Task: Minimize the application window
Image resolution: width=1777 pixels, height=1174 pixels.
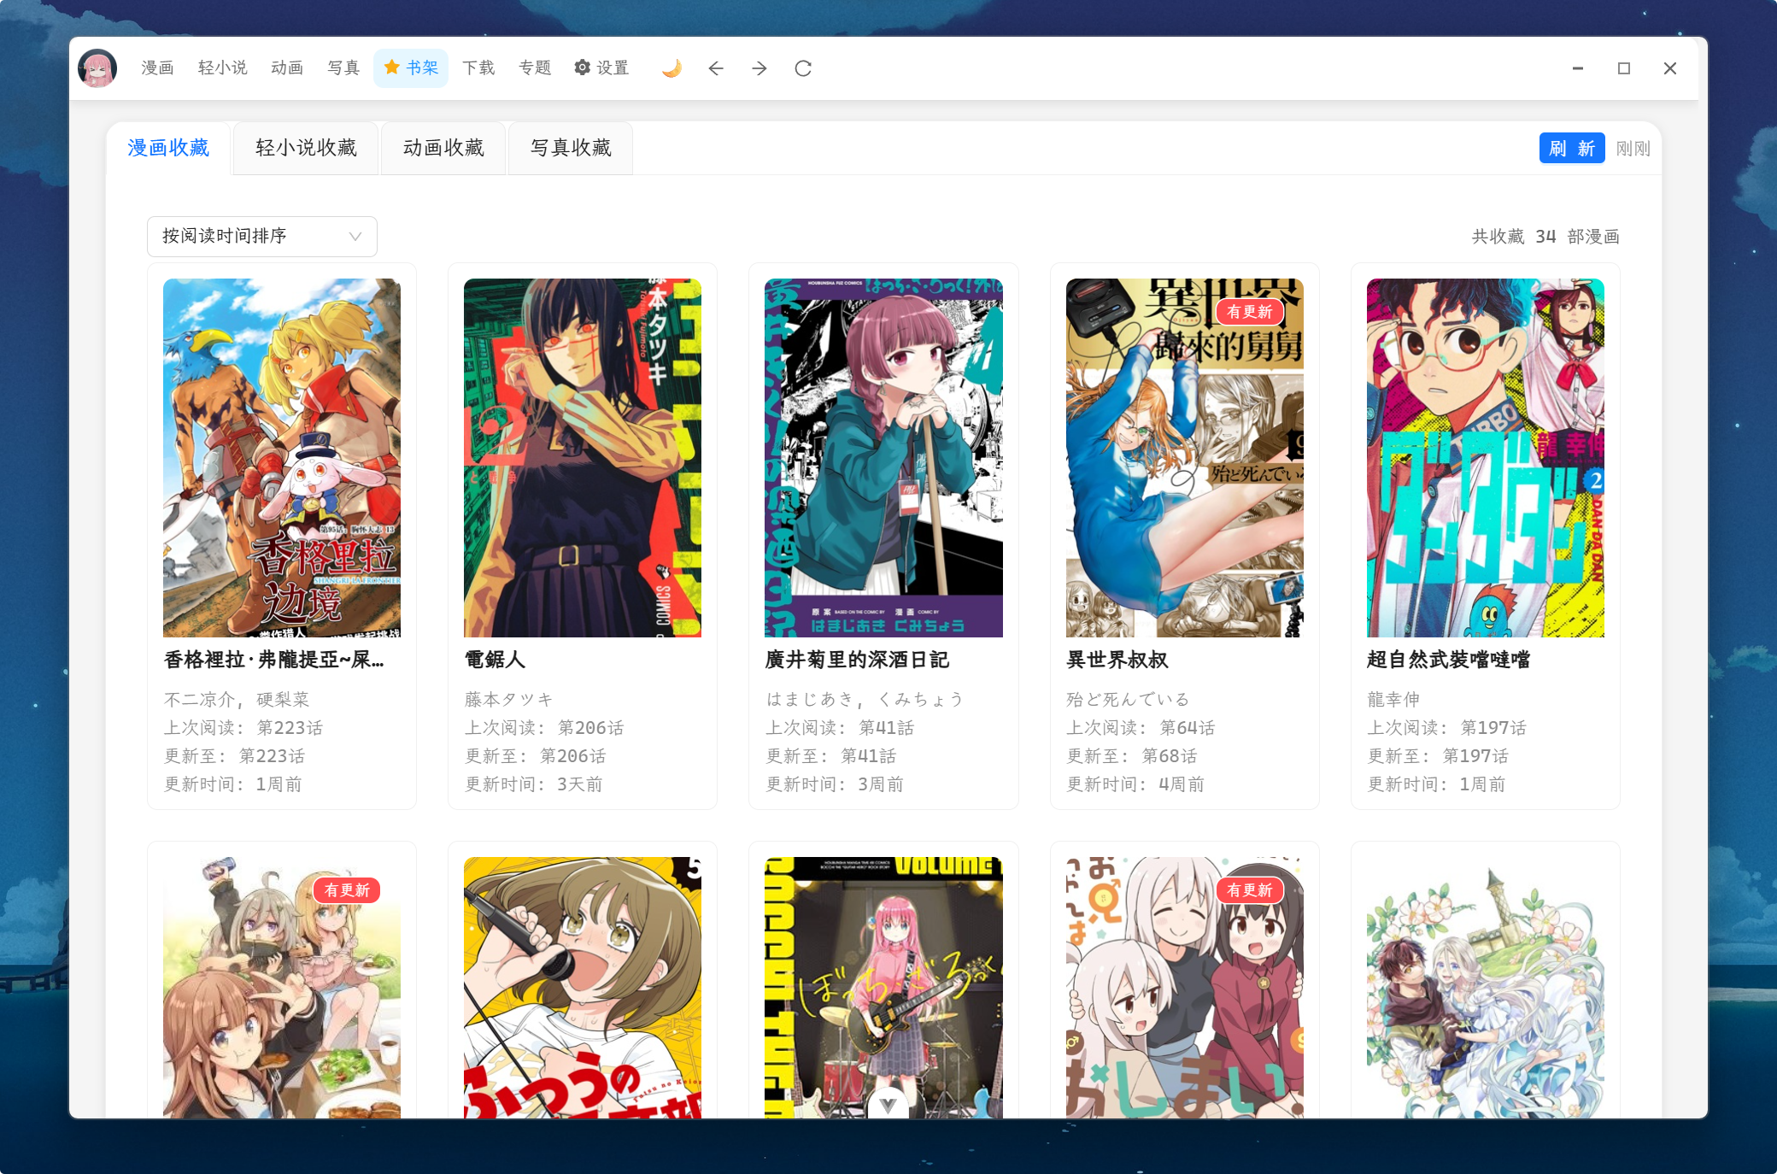Action: (1578, 68)
